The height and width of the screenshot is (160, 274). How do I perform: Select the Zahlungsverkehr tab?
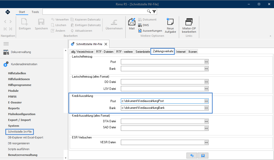coord(163,51)
